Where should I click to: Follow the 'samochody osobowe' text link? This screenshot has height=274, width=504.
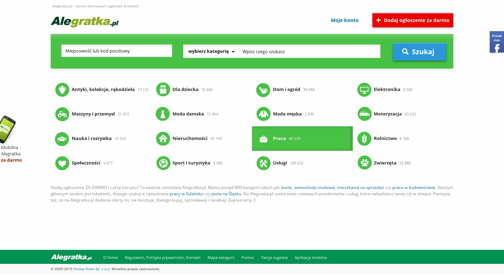click(314, 188)
